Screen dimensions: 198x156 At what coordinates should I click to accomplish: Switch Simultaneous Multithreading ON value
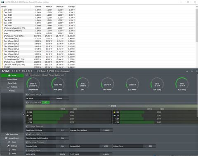62,138
